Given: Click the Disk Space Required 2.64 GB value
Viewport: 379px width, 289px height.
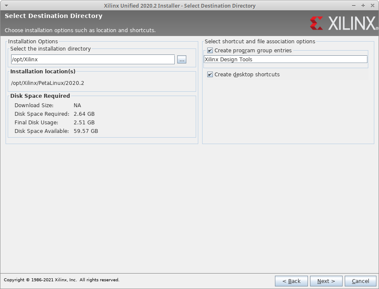Looking at the screenshot, I should tap(84, 114).
